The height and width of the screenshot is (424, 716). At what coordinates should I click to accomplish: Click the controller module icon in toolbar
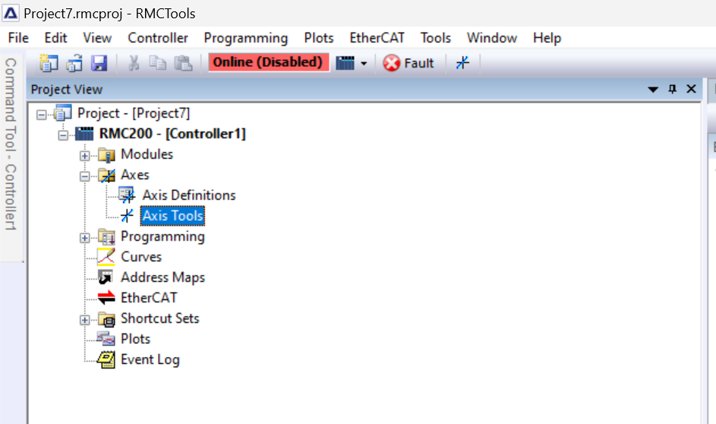(345, 63)
